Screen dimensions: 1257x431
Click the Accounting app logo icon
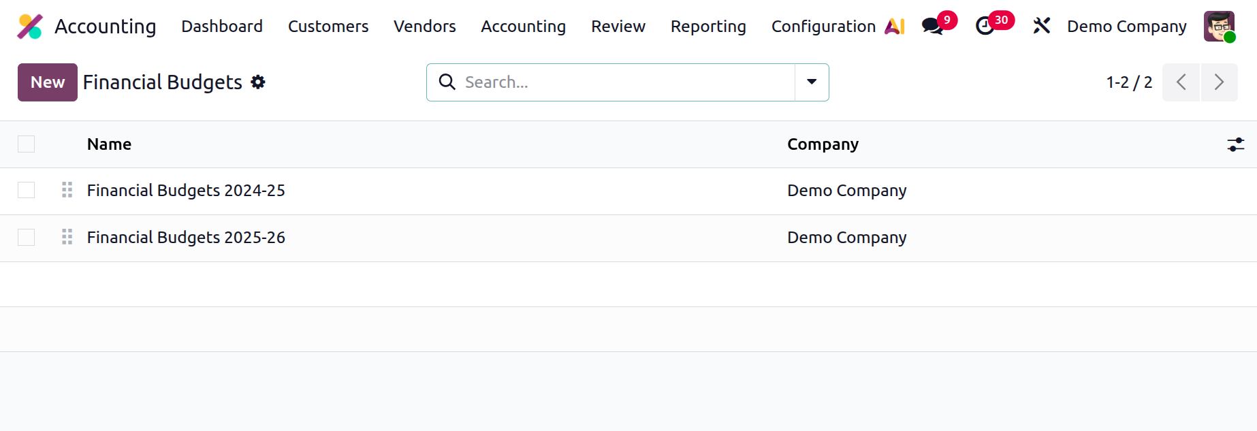[x=30, y=27]
